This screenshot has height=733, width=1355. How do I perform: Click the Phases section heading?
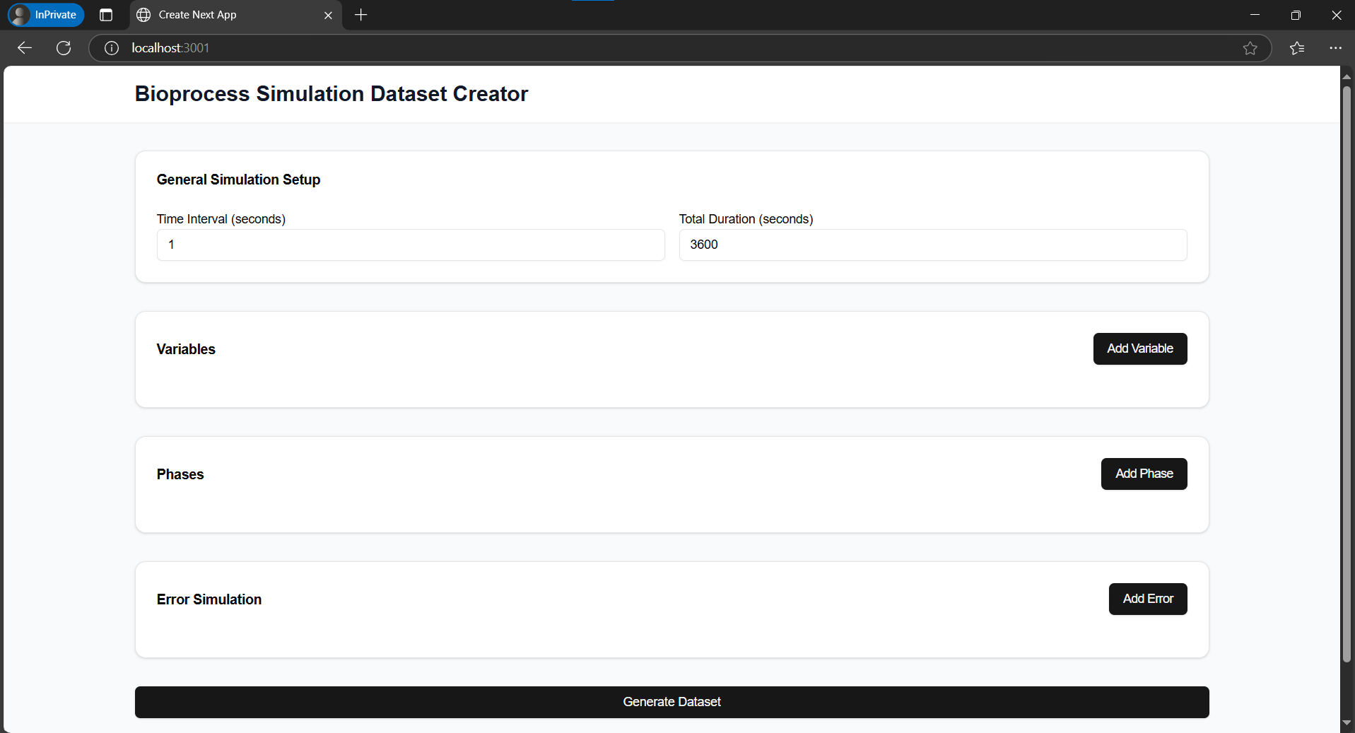coord(180,474)
